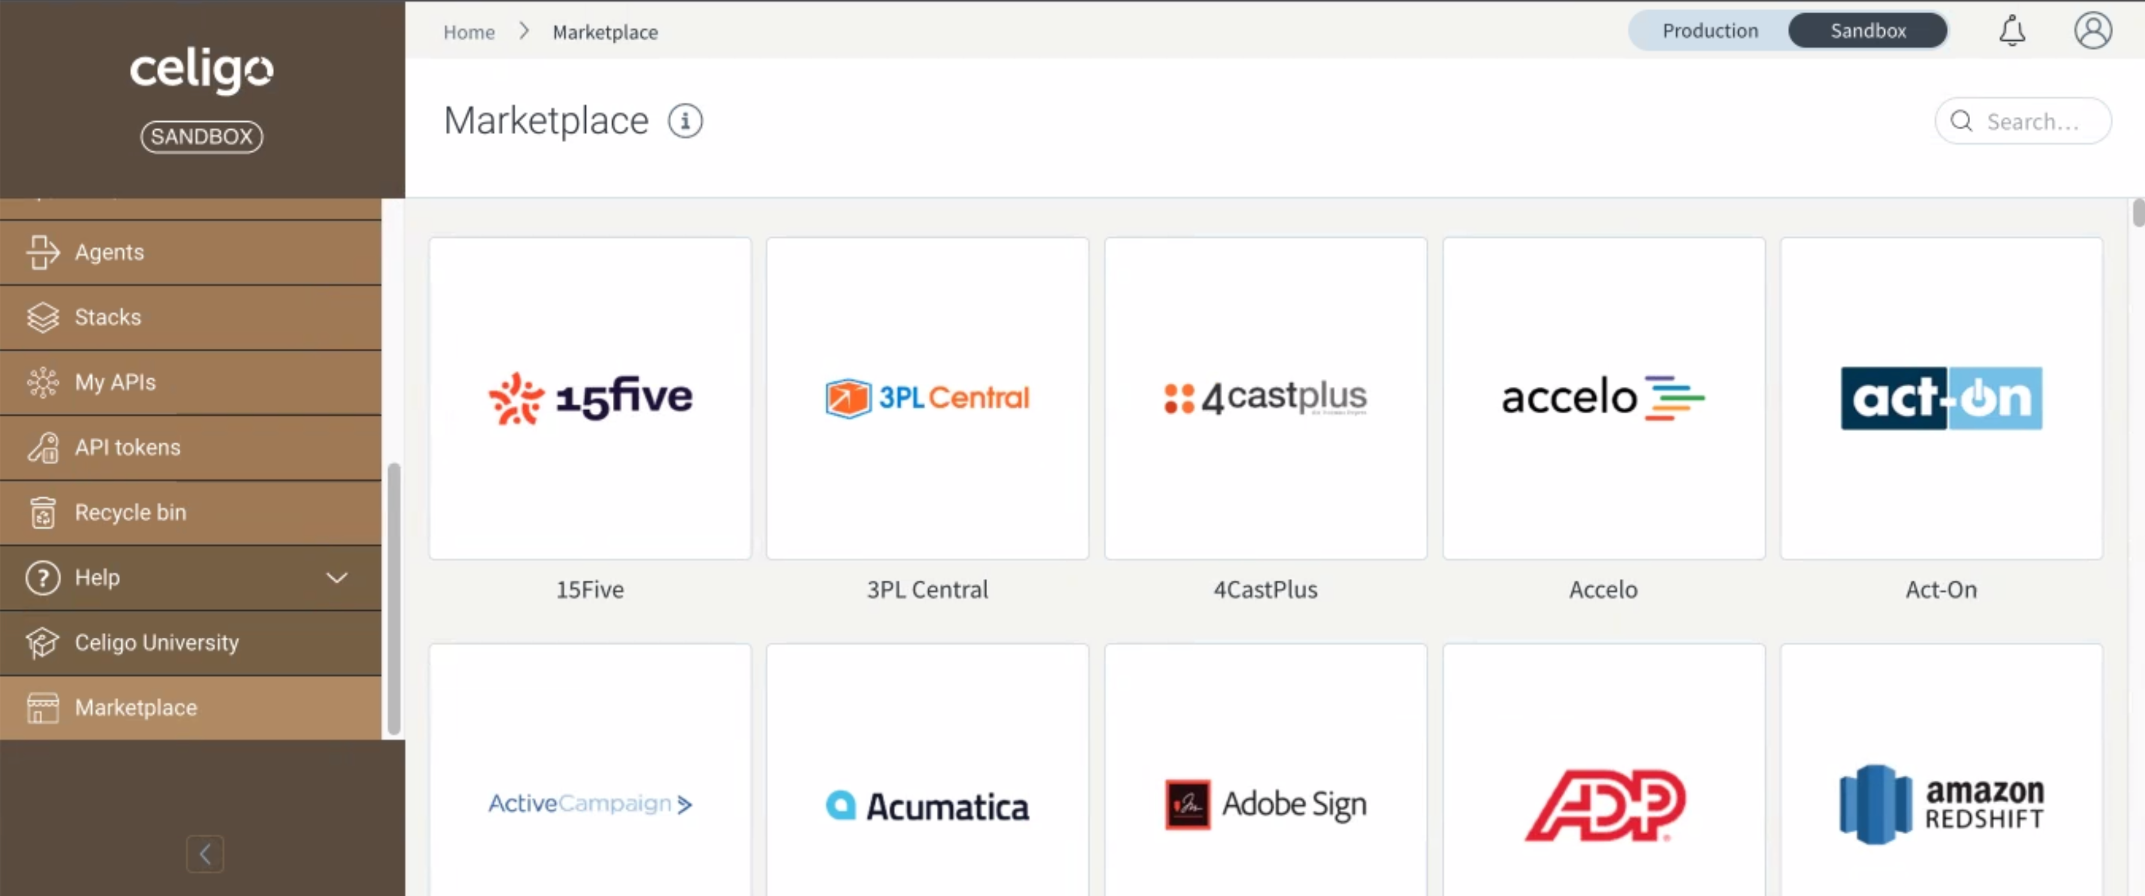Open the Marketplace sidebar menu item
2145x896 pixels.
coord(136,707)
